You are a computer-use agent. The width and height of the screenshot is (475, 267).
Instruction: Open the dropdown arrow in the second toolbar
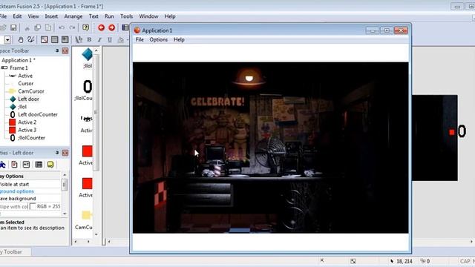pyautogui.click(x=7, y=39)
